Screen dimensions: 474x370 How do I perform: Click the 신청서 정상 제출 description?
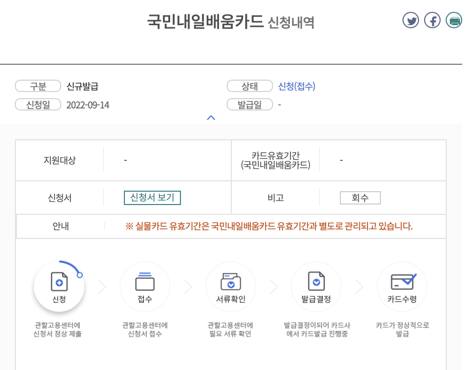tap(58, 334)
